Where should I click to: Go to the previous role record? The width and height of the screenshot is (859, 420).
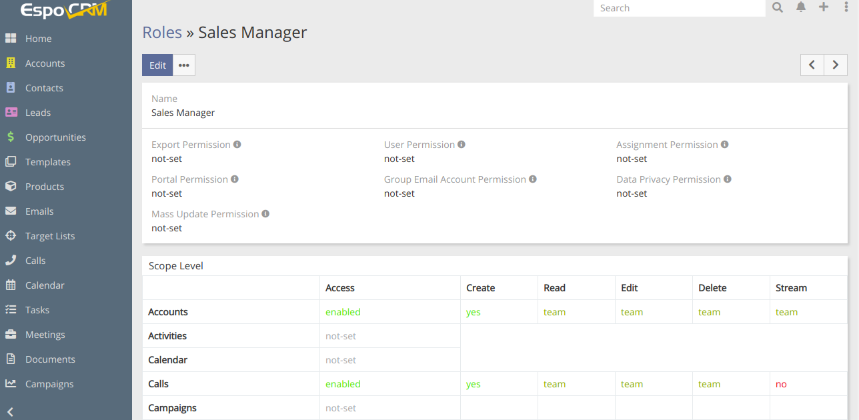(812, 65)
